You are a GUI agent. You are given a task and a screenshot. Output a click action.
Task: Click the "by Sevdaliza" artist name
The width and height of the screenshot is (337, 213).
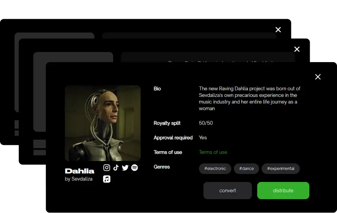click(79, 179)
